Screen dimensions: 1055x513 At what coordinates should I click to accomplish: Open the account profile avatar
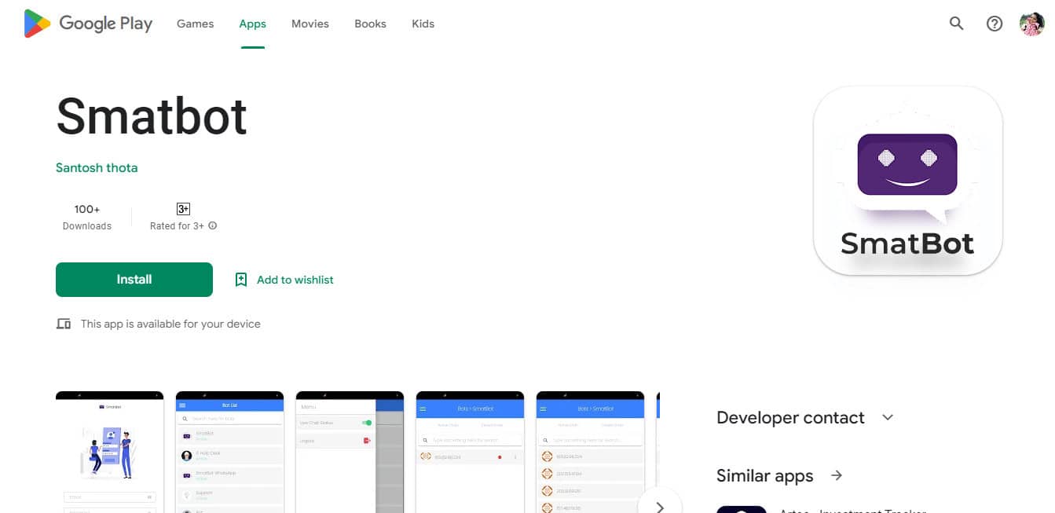coord(1031,24)
